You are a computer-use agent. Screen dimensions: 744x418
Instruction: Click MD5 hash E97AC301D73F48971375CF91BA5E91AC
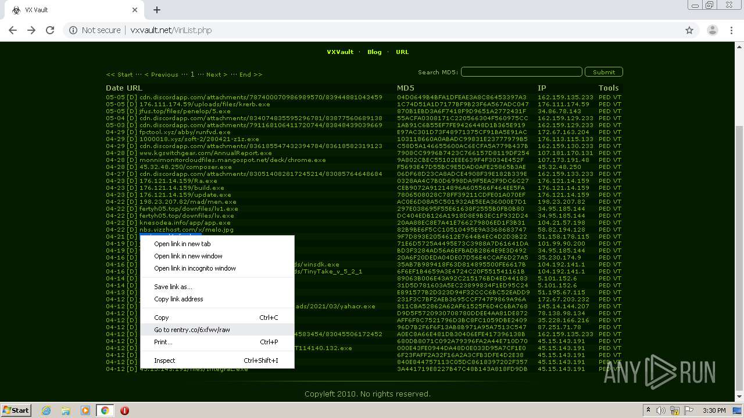[462, 132]
